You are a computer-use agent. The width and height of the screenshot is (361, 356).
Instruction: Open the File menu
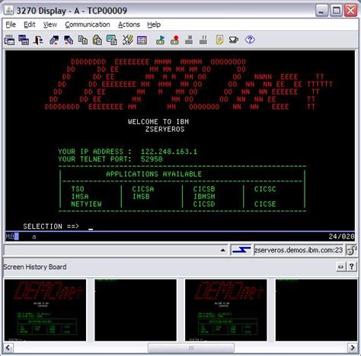[11, 24]
